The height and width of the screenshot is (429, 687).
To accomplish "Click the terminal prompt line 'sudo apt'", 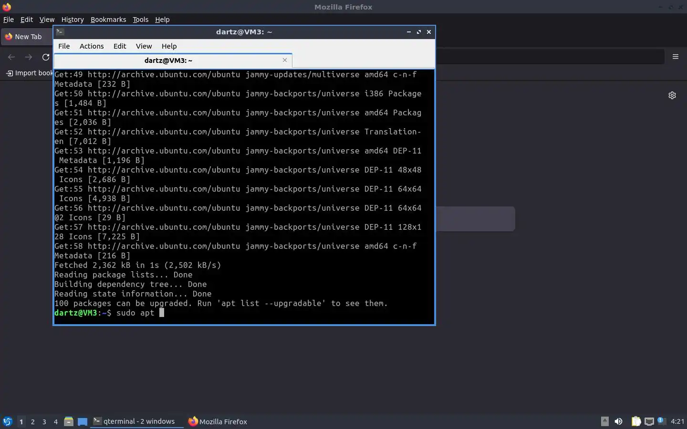I will (x=109, y=313).
